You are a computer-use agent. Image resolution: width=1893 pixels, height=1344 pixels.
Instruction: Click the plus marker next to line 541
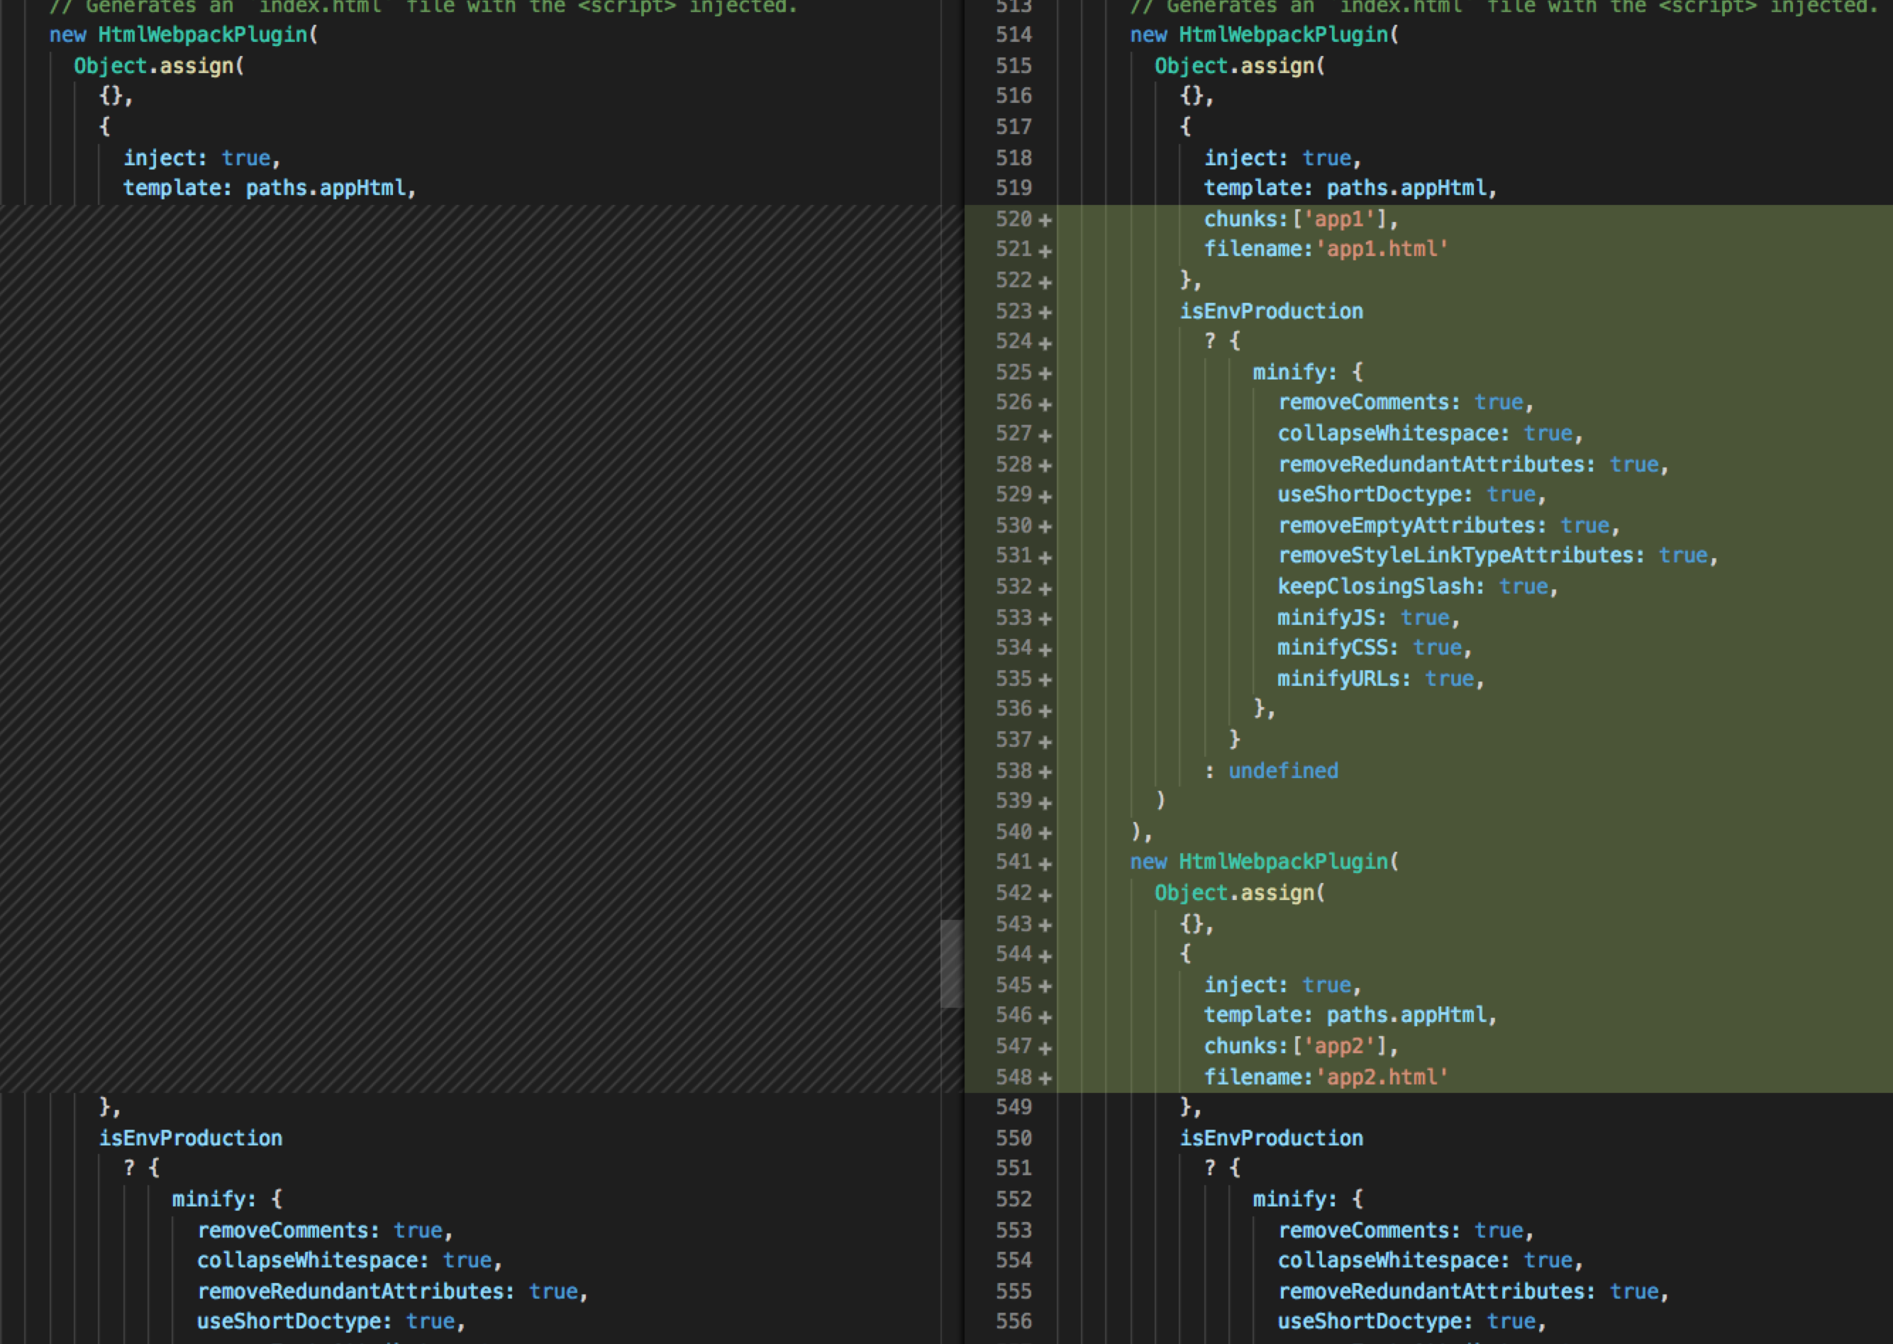1045,863
